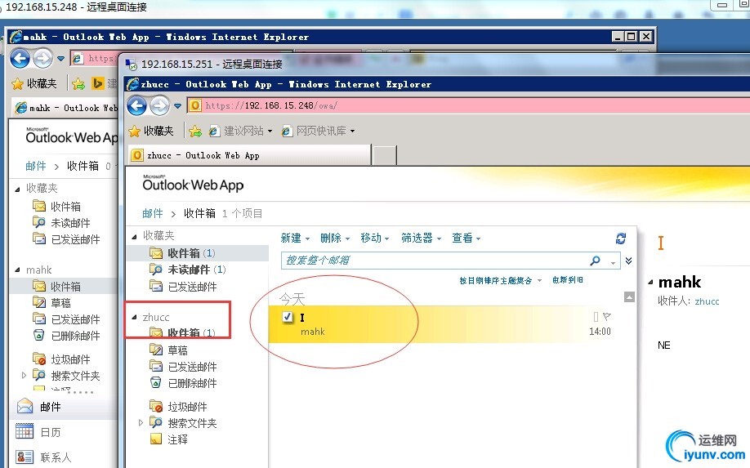
Task: Click Forward button in zhucc IE window
Action: (160, 105)
